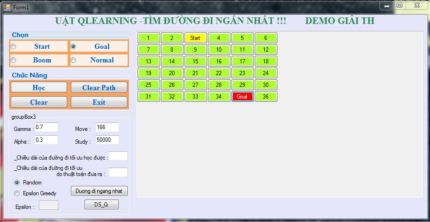Viewport: 430px width, 222px height.
Task: Click grid cell 21
Action: pos(196,73)
